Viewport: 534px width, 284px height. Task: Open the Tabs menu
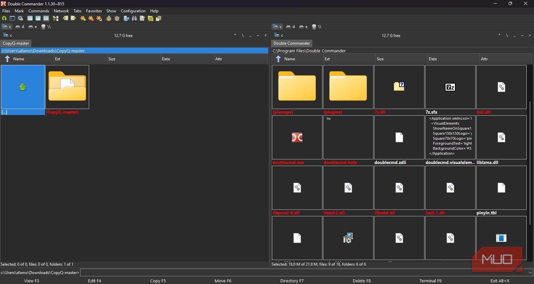(x=77, y=11)
